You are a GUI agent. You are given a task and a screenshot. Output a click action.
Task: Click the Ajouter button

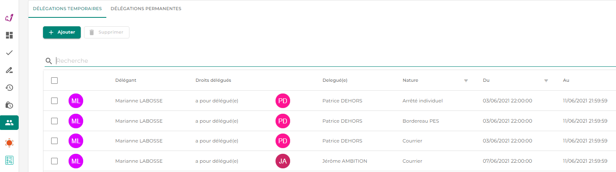point(62,32)
